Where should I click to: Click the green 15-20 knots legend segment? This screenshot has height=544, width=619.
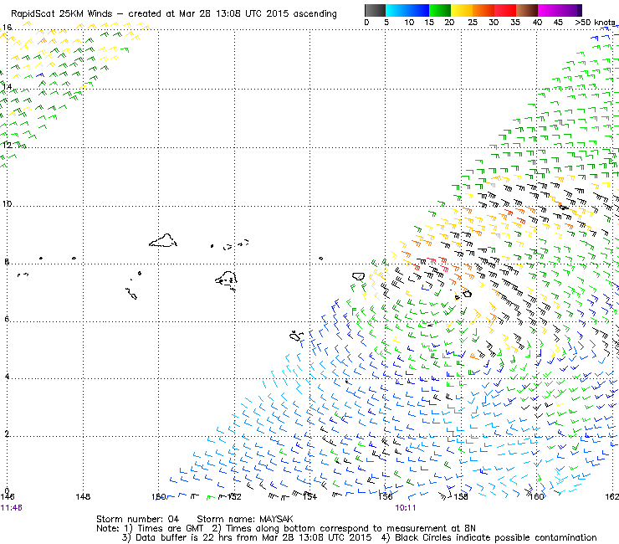click(x=440, y=10)
